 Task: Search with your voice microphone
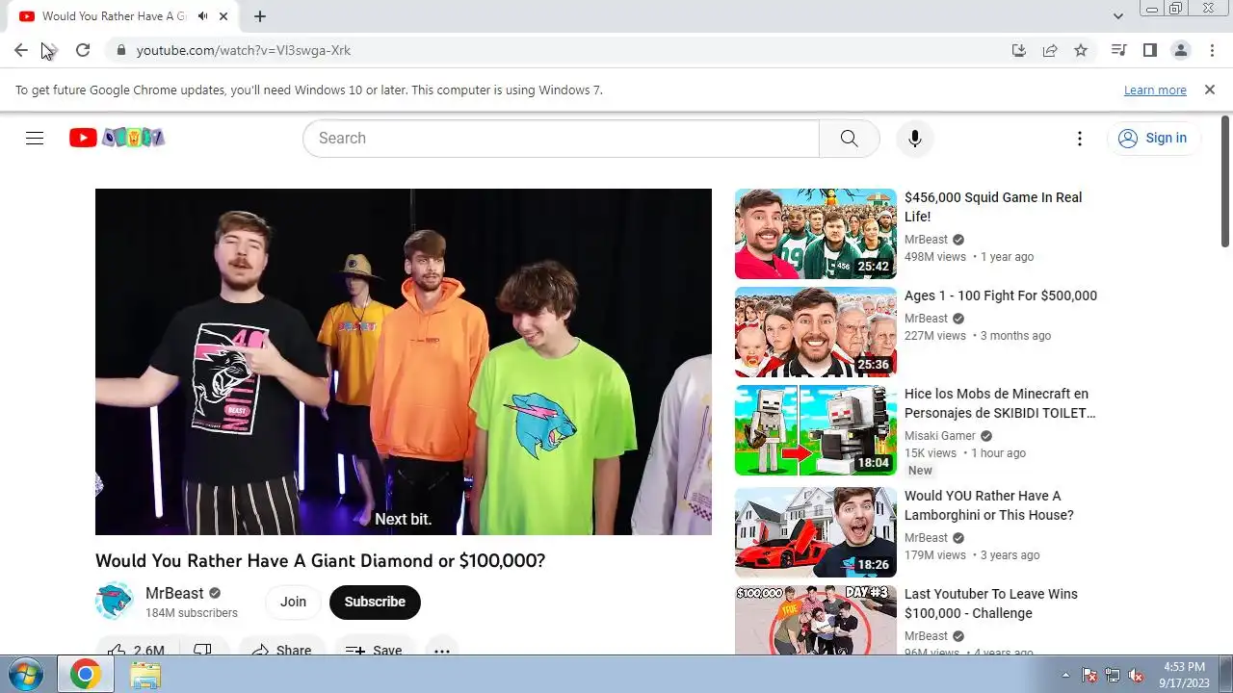[915, 138]
